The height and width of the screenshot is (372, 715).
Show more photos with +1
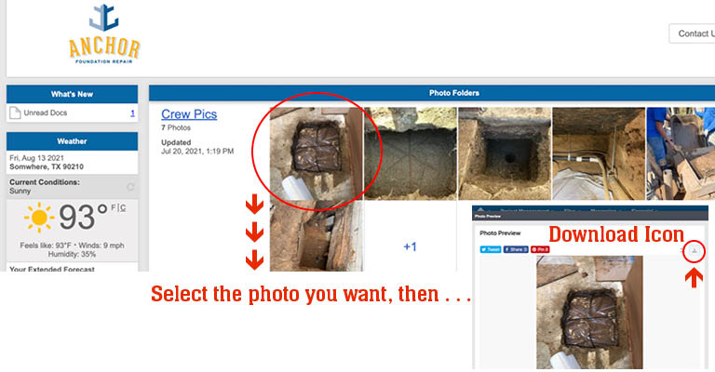[x=410, y=246]
